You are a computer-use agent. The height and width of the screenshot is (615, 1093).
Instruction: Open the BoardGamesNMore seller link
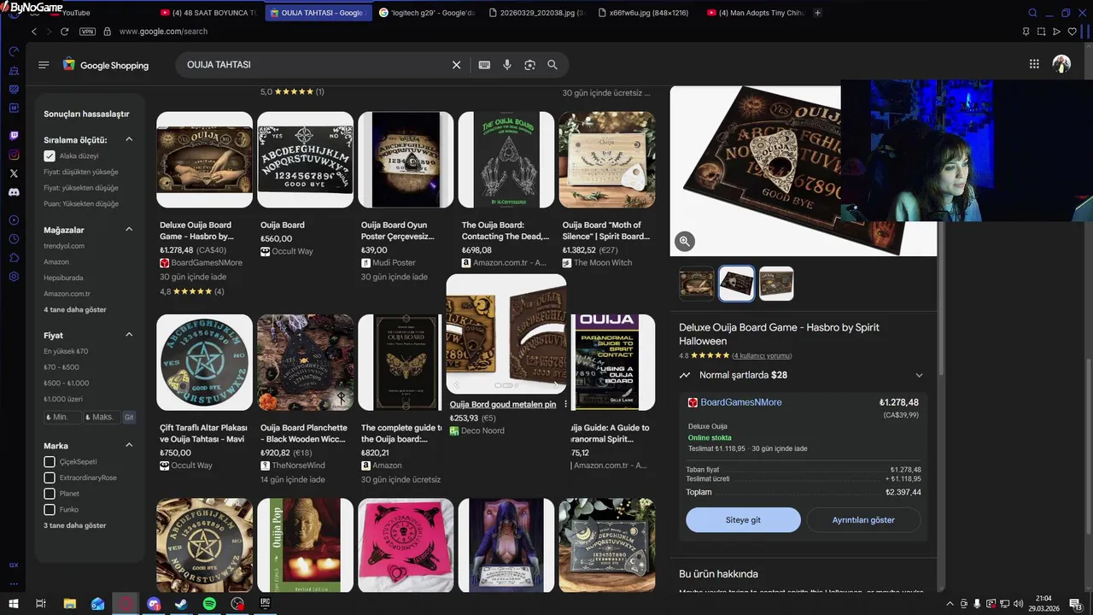pyautogui.click(x=740, y=402)
